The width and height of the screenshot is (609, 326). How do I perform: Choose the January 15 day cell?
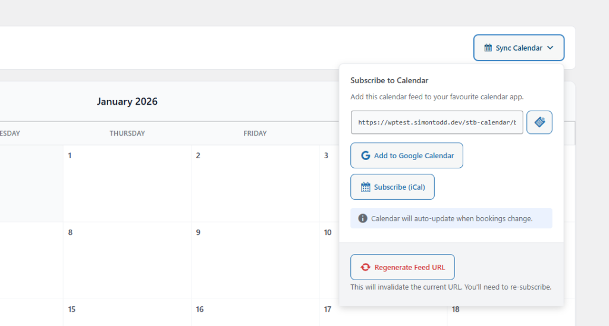(127, 312)
